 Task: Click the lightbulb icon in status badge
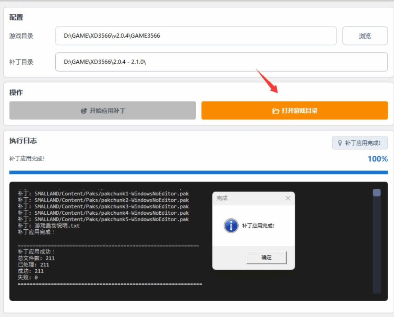point(340,143)
